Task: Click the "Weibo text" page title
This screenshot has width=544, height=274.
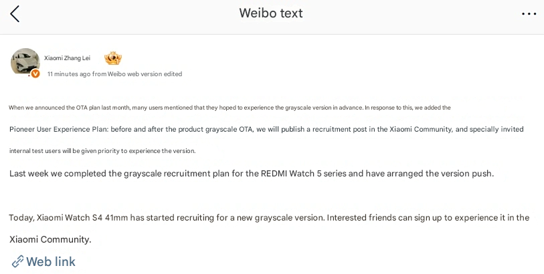Action: click(271, 13)
